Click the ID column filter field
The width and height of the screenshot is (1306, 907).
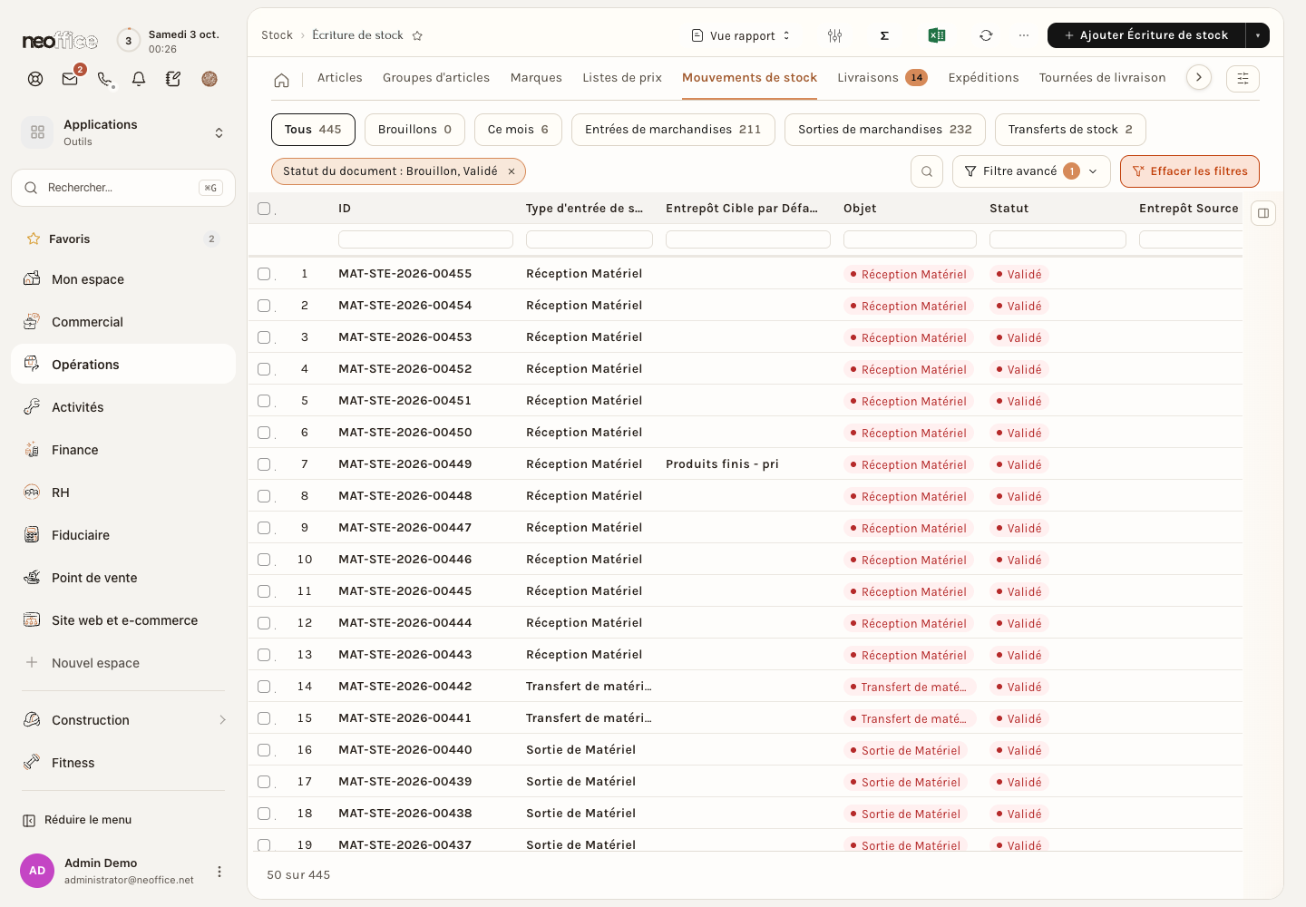(x=425, y=239)
